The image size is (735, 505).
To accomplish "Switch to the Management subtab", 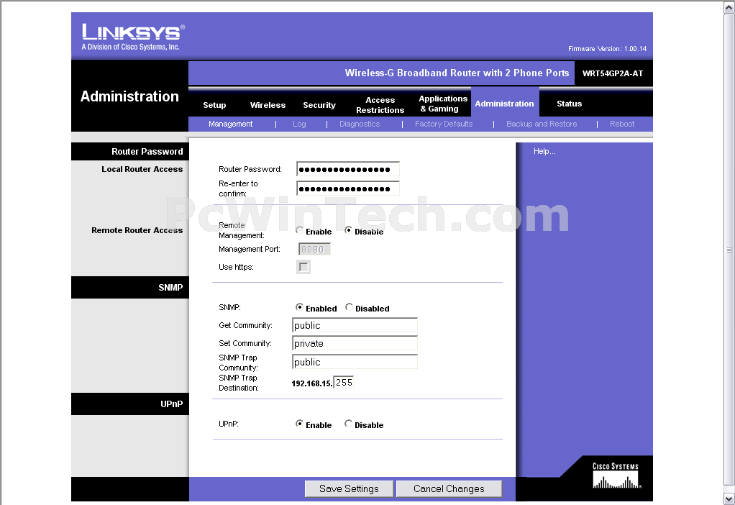I will pos(231,124).
